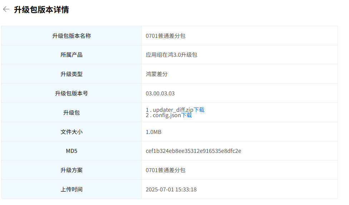The image size is (349, 205).
Task: Click the 上传时间 label cell
Action: (x=72, y=189)
